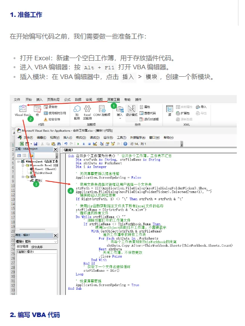Click the Visual Basic icon in the ribbon
Screen dimensions: 245x326
coord(23,108)
